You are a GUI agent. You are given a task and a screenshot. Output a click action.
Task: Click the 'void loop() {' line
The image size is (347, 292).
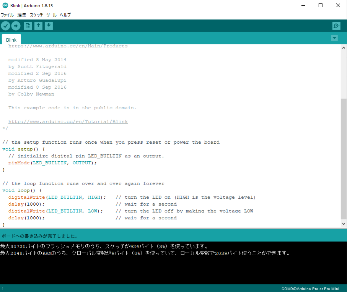[22, 190]
